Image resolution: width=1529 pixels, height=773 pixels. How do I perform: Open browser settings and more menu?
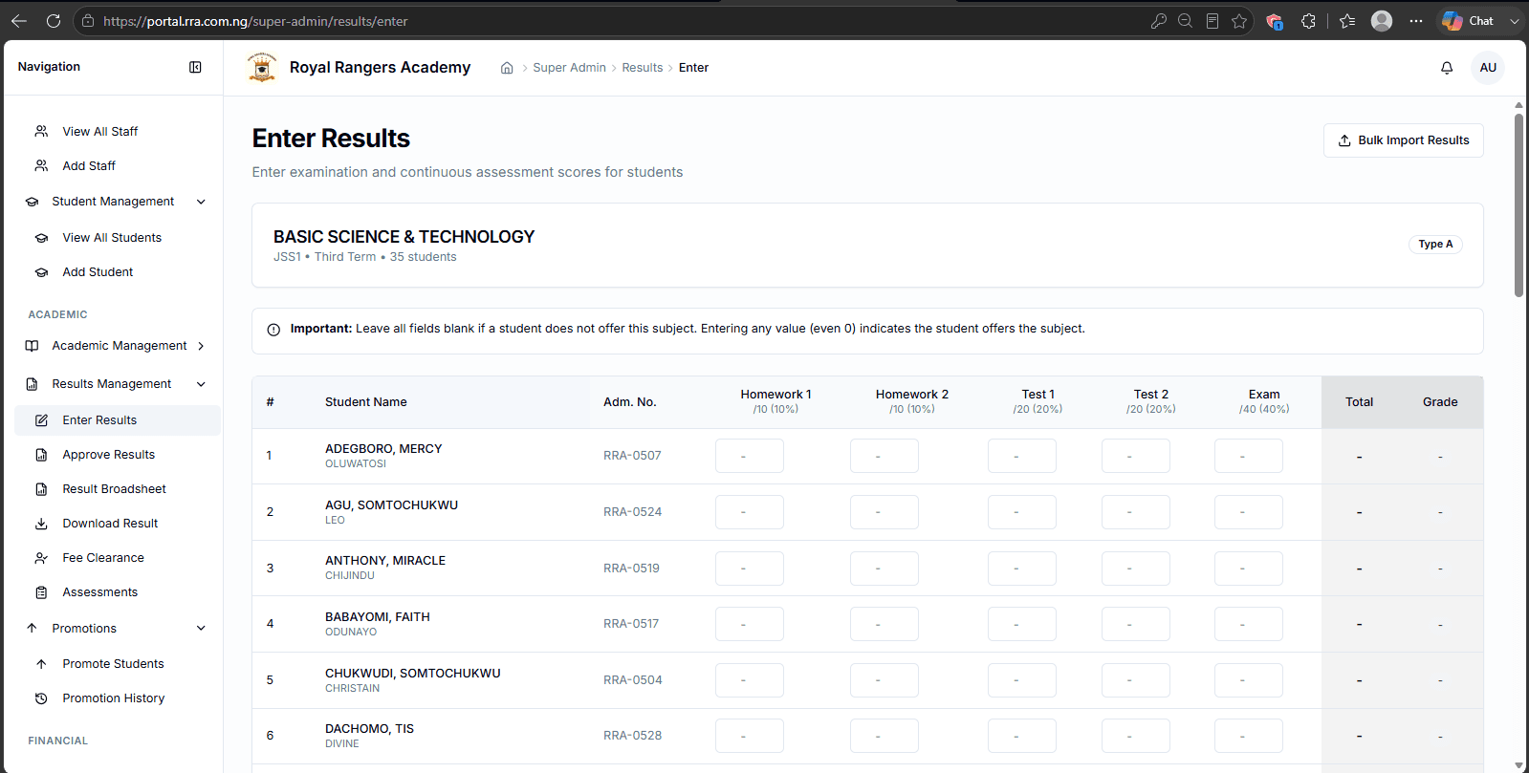[x=1416, y=21]
